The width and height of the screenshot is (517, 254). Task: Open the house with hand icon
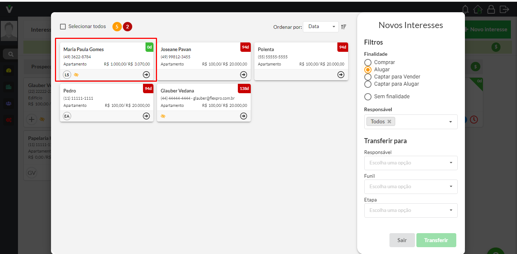click(x=477, y=9)
